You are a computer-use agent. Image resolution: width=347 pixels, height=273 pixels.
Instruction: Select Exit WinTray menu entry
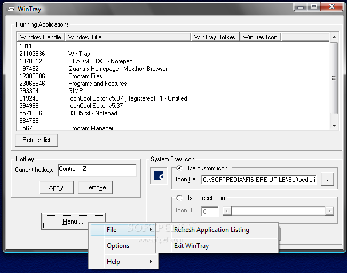tap(217, 246)
